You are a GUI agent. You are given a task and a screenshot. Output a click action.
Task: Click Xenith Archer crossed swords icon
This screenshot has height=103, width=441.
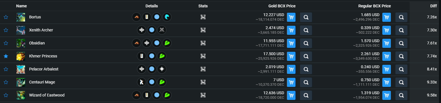(x=162, y=30)
